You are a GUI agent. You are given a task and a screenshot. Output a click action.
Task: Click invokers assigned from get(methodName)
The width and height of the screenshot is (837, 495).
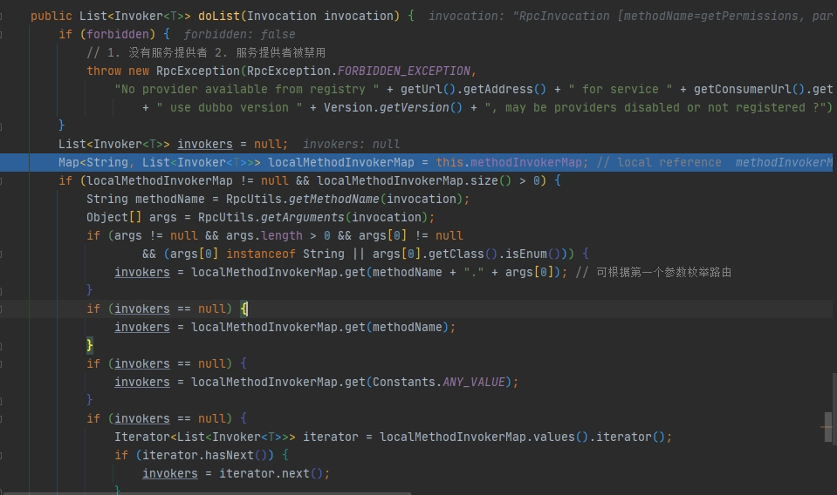(x=142, y=327)
